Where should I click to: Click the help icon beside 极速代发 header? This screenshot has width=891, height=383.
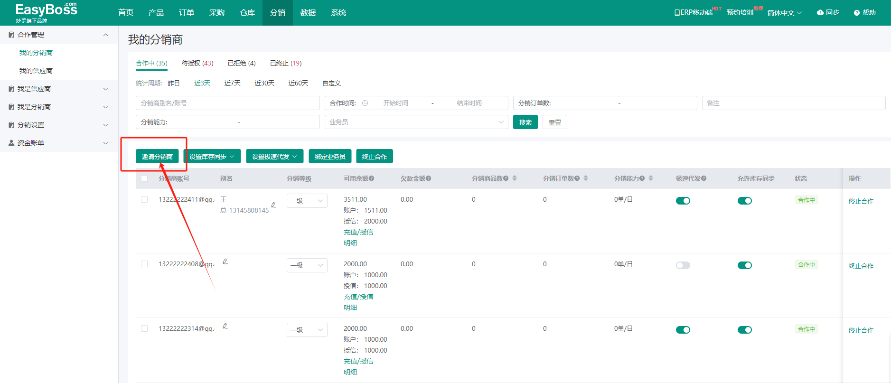[704, 178]
